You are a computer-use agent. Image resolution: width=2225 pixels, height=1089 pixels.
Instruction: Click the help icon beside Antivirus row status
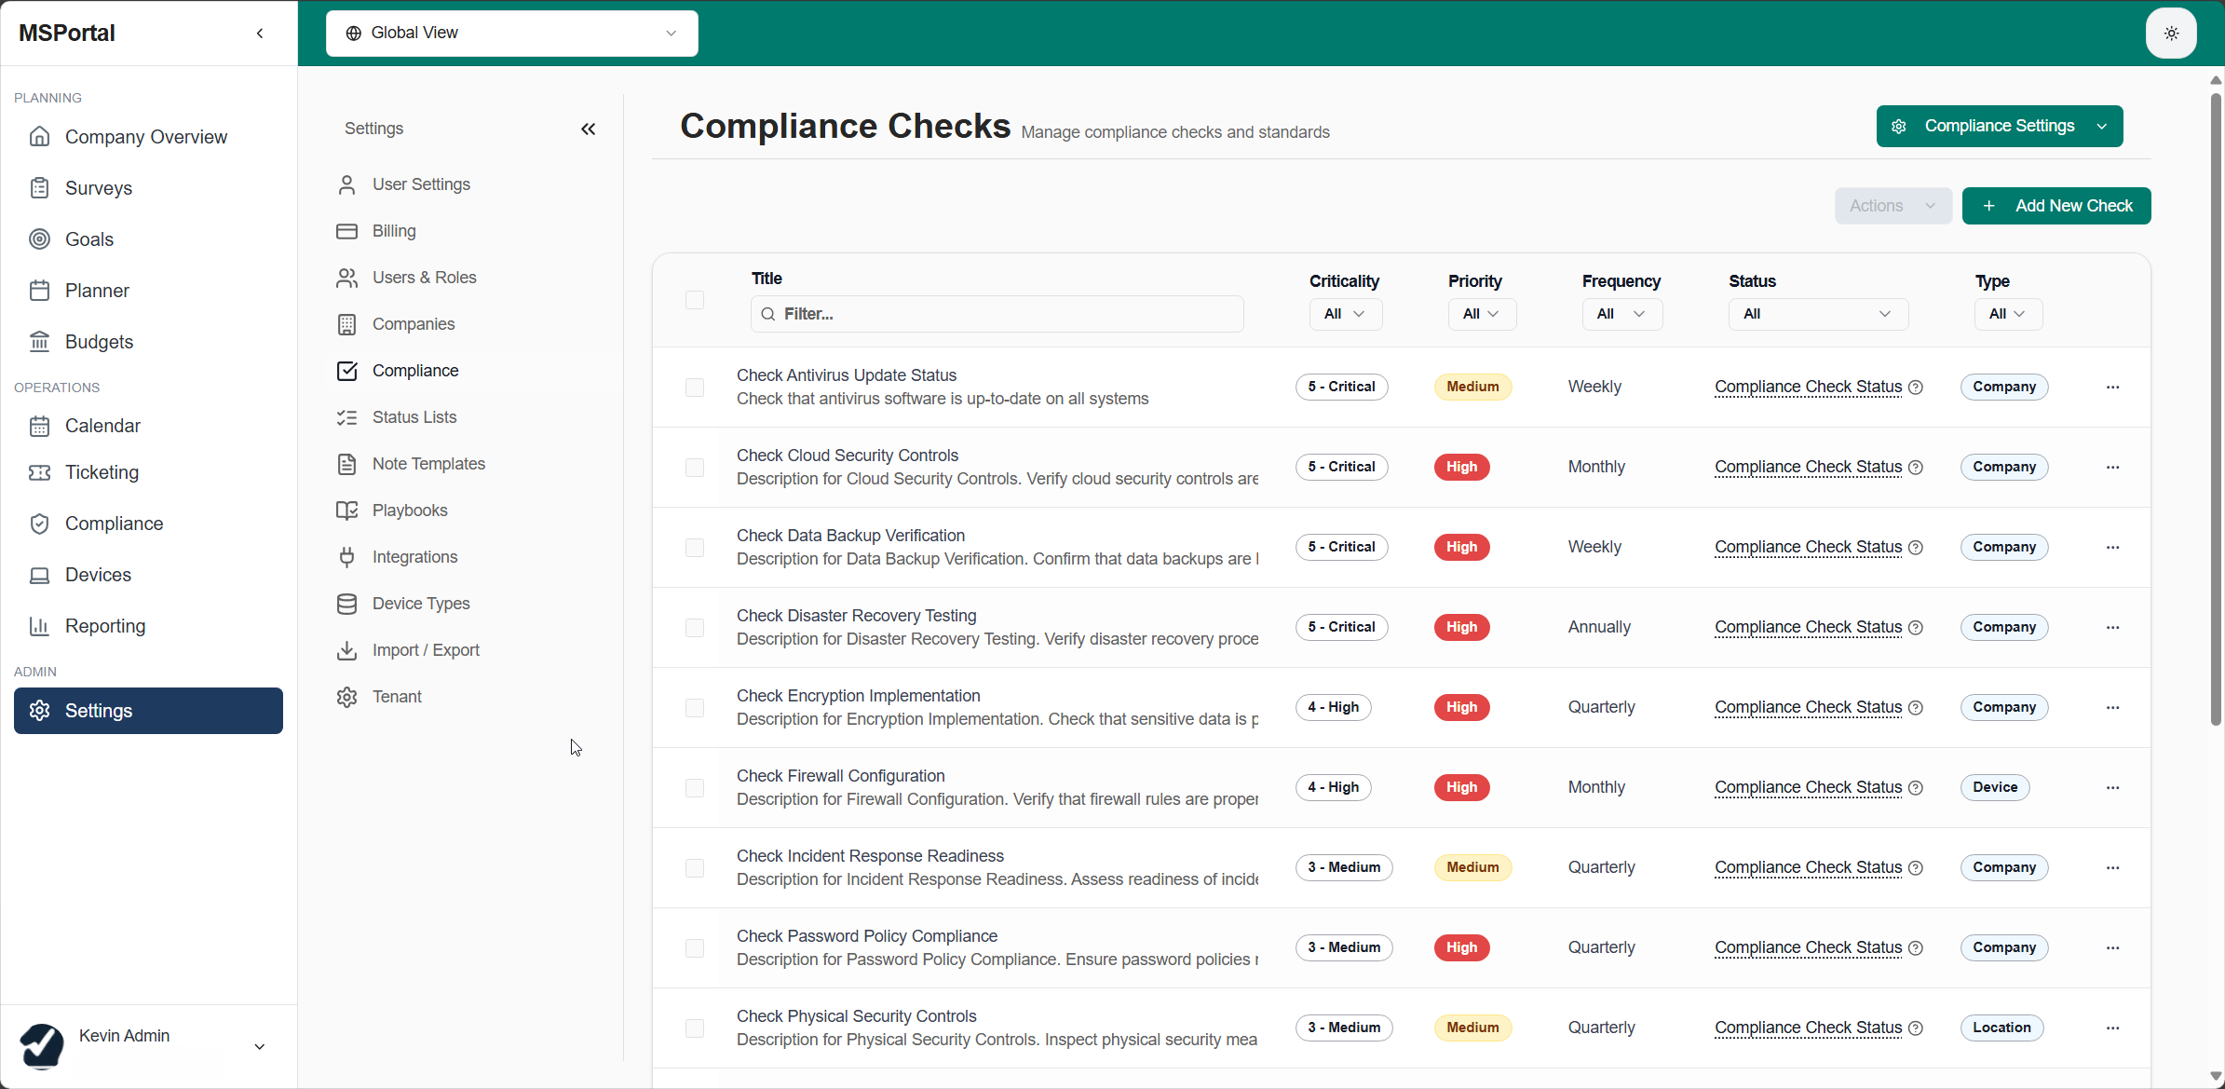pos(1916,388)
